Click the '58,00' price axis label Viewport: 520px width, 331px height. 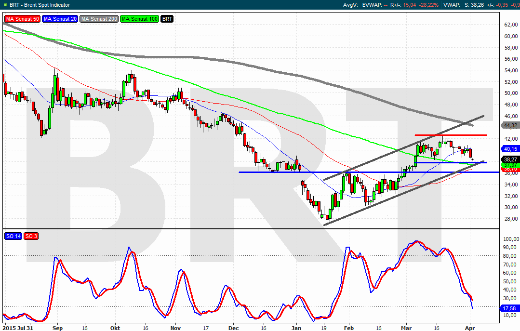coord(511,47)
